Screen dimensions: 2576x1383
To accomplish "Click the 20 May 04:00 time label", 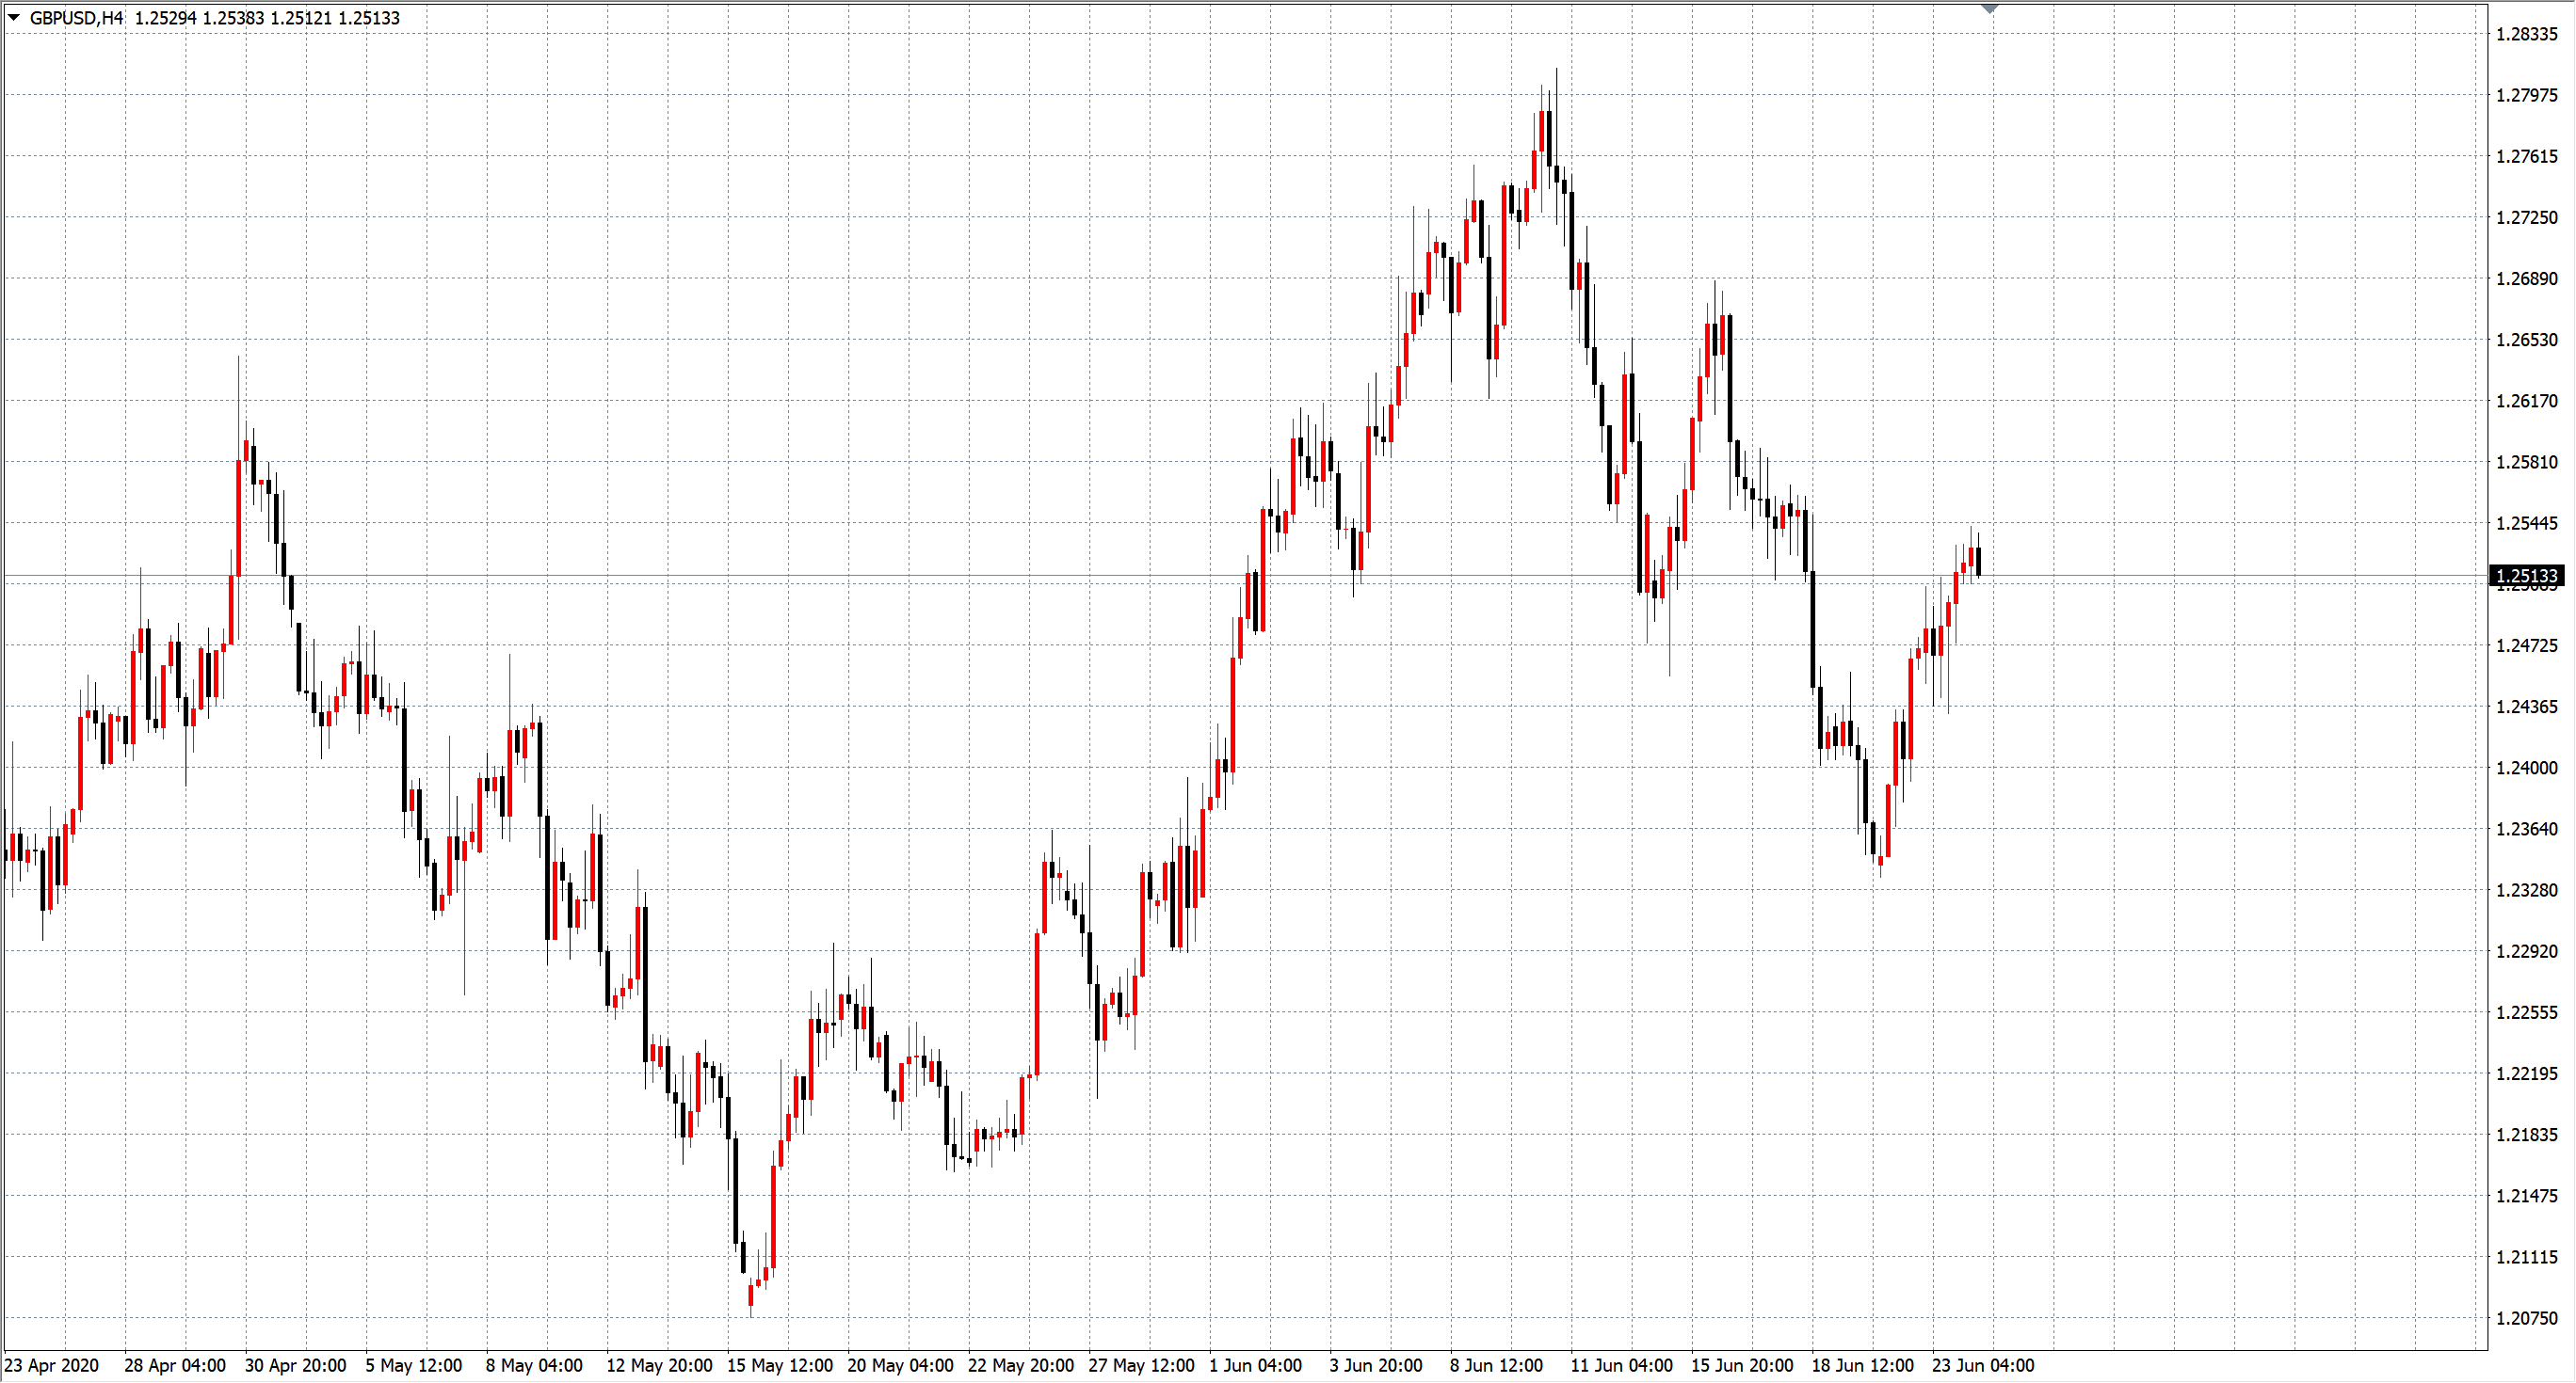I will click(x=901, y=1365).
